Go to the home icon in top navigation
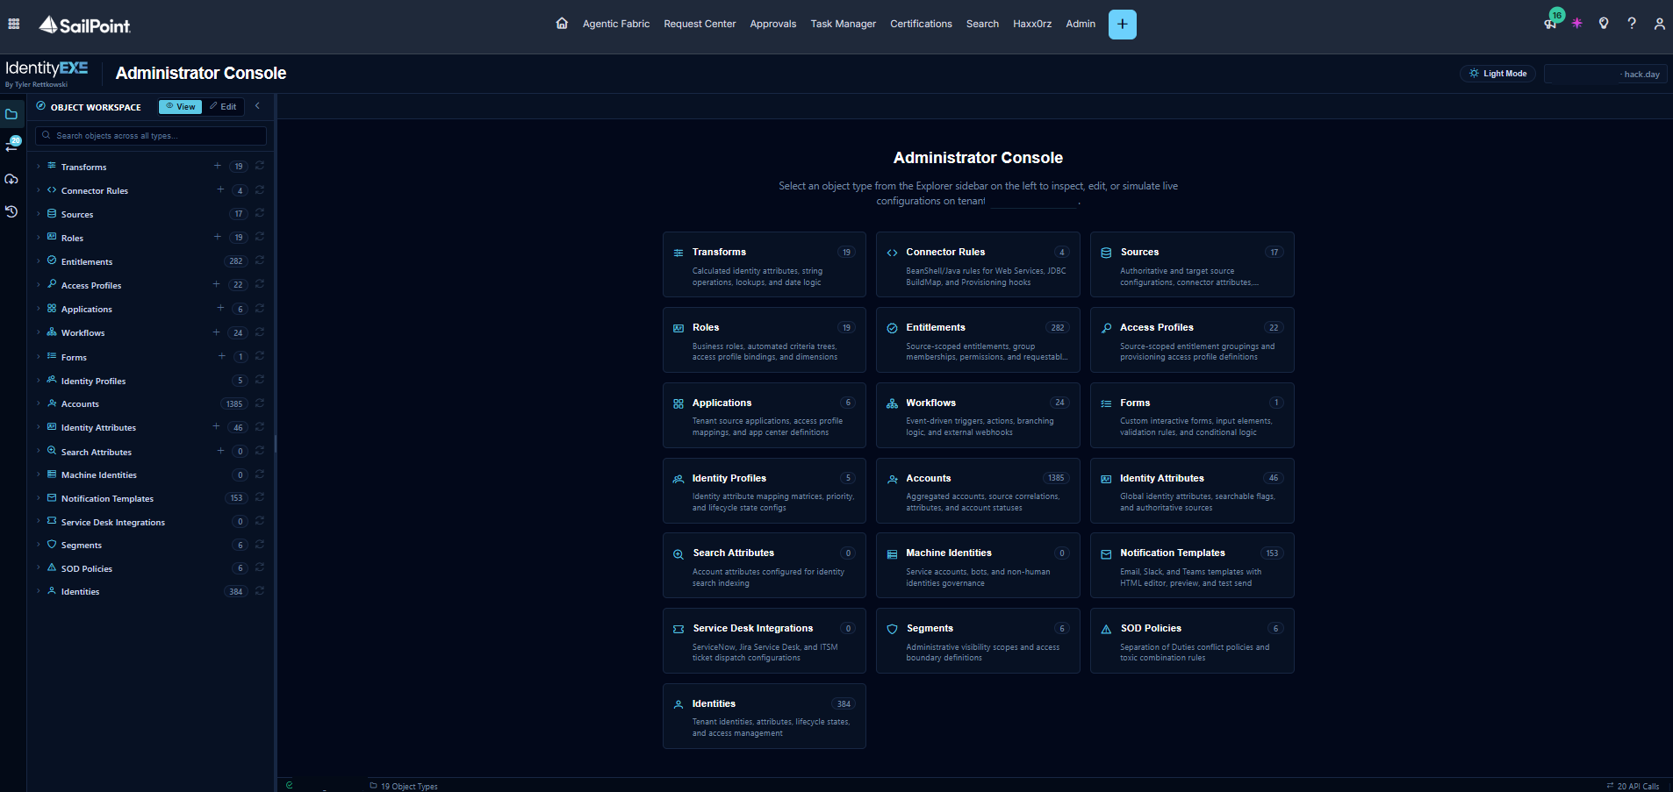Image resolution: width=1673 pixels, height=792 pixels. coord(562,24)
